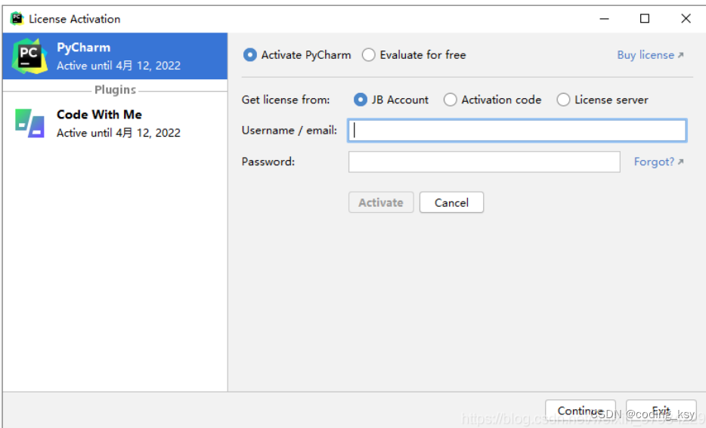The height and width of the screenshot is (428, 706).
Task: Choose the Evaluate for free option
Action: (413, 55)
